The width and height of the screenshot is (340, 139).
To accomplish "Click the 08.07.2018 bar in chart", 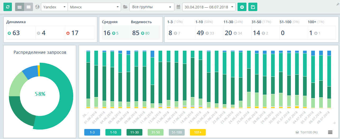I will (x=329, y=79).
